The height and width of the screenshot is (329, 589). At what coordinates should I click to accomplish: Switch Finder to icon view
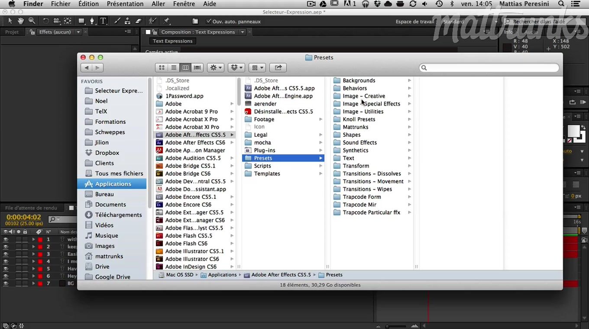click(x=162, y=68)
